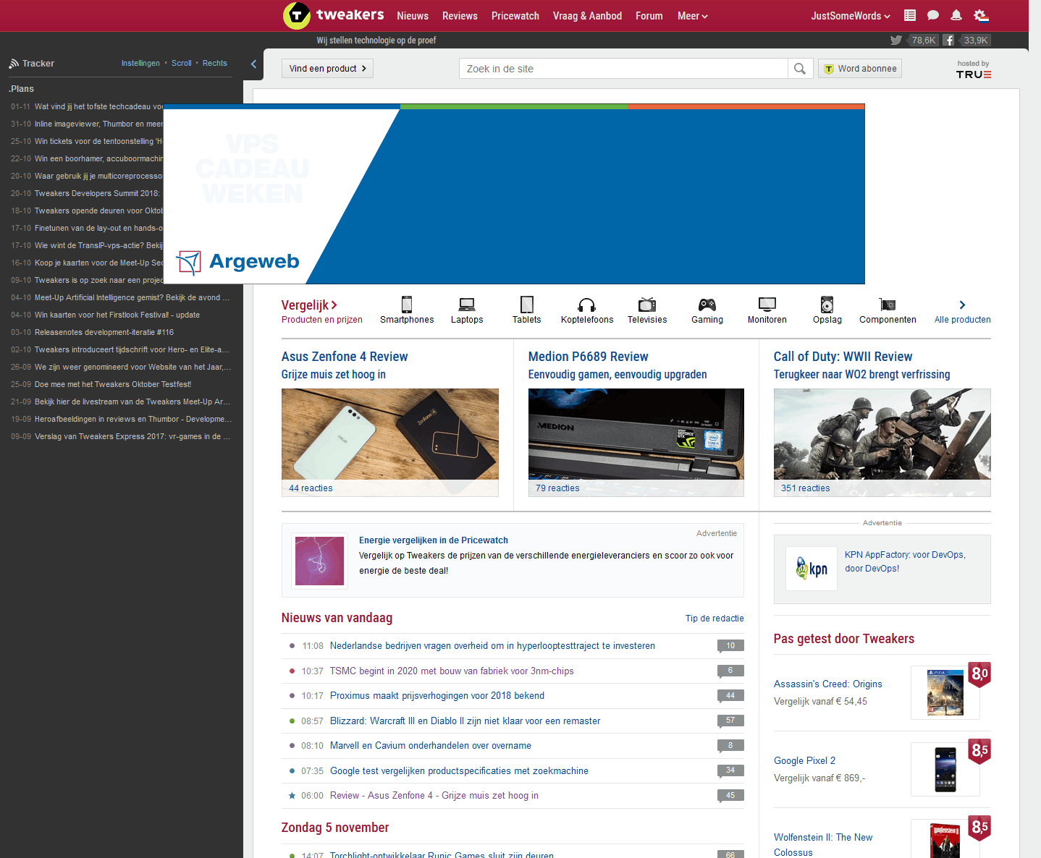The height and width of the screenshot is (858, 1041).
Task: Open the JustSomeWords user dropdown
Action: (x=851, y=16)
